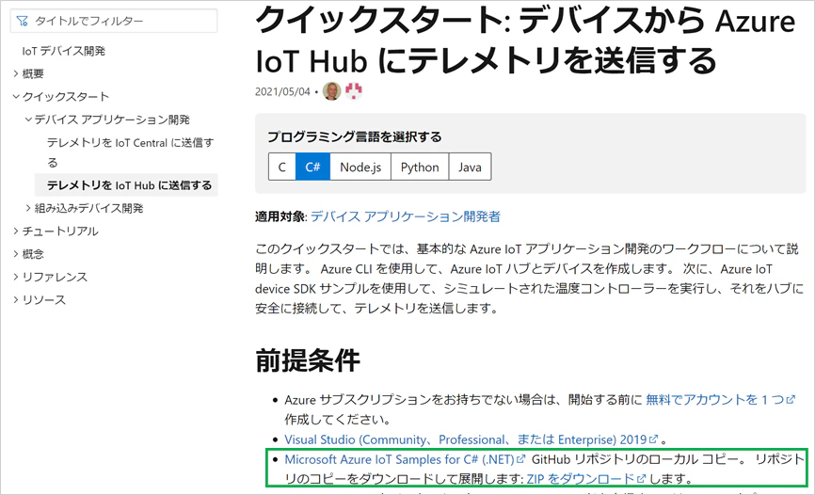Click the pink pixel contributor avatar

coord(354,91)
